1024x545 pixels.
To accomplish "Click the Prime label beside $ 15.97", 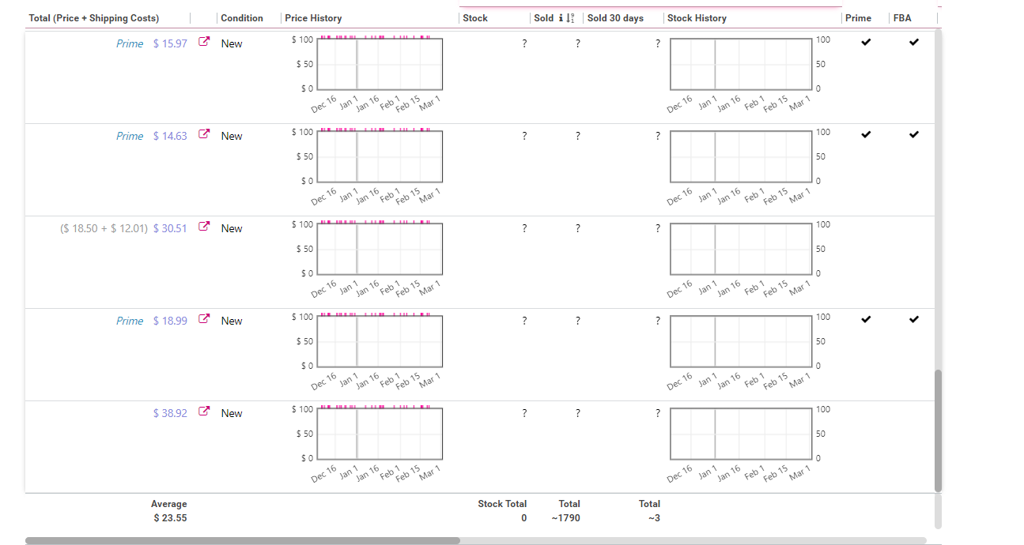I will [x=130, y=43].
